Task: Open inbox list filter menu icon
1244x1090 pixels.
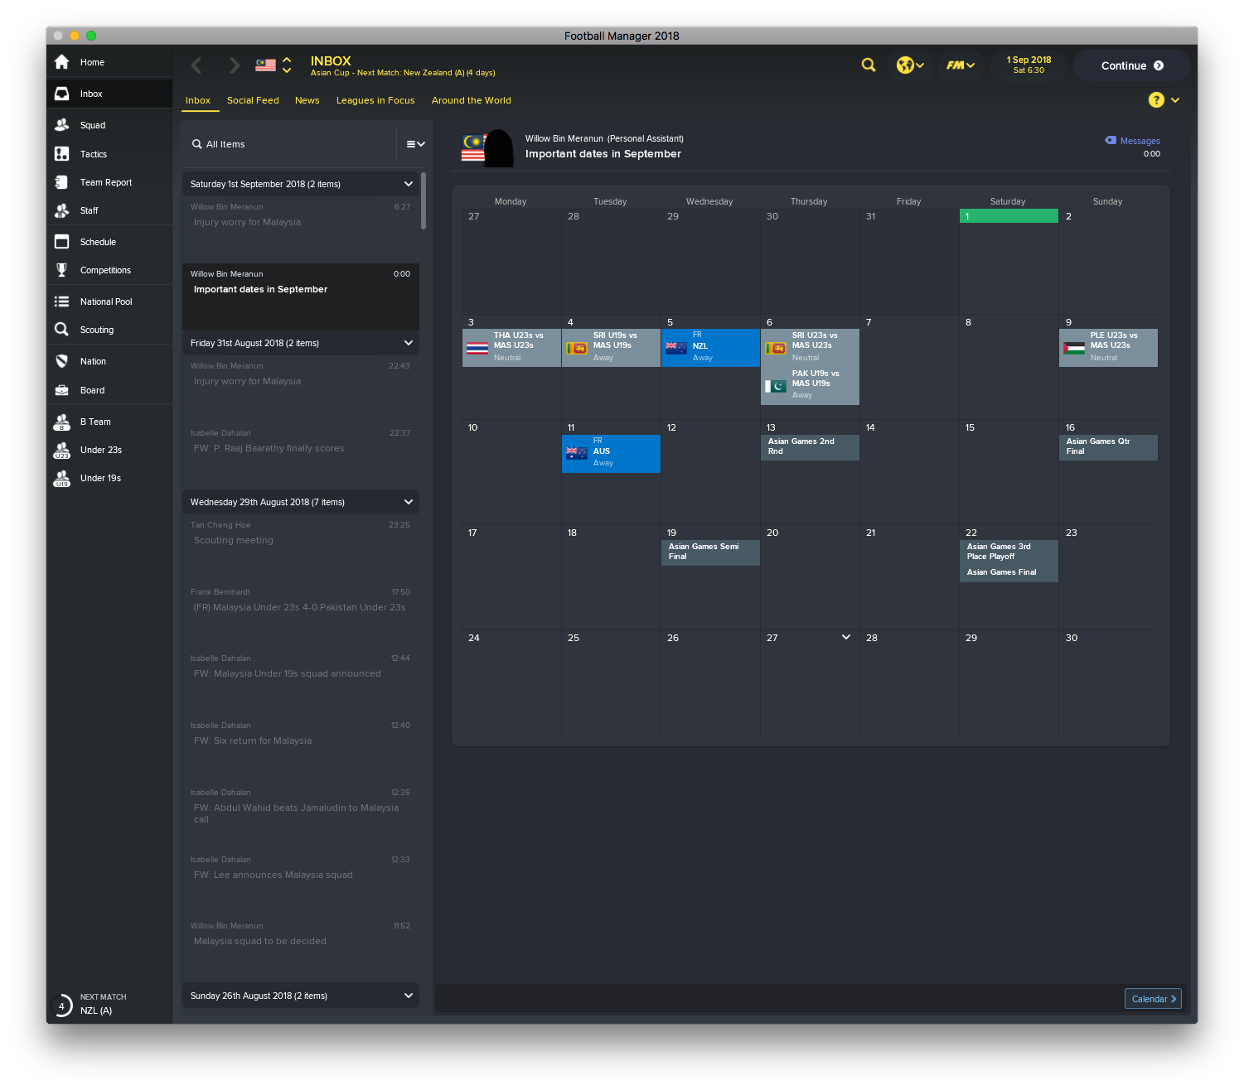Action: [415, 144]
